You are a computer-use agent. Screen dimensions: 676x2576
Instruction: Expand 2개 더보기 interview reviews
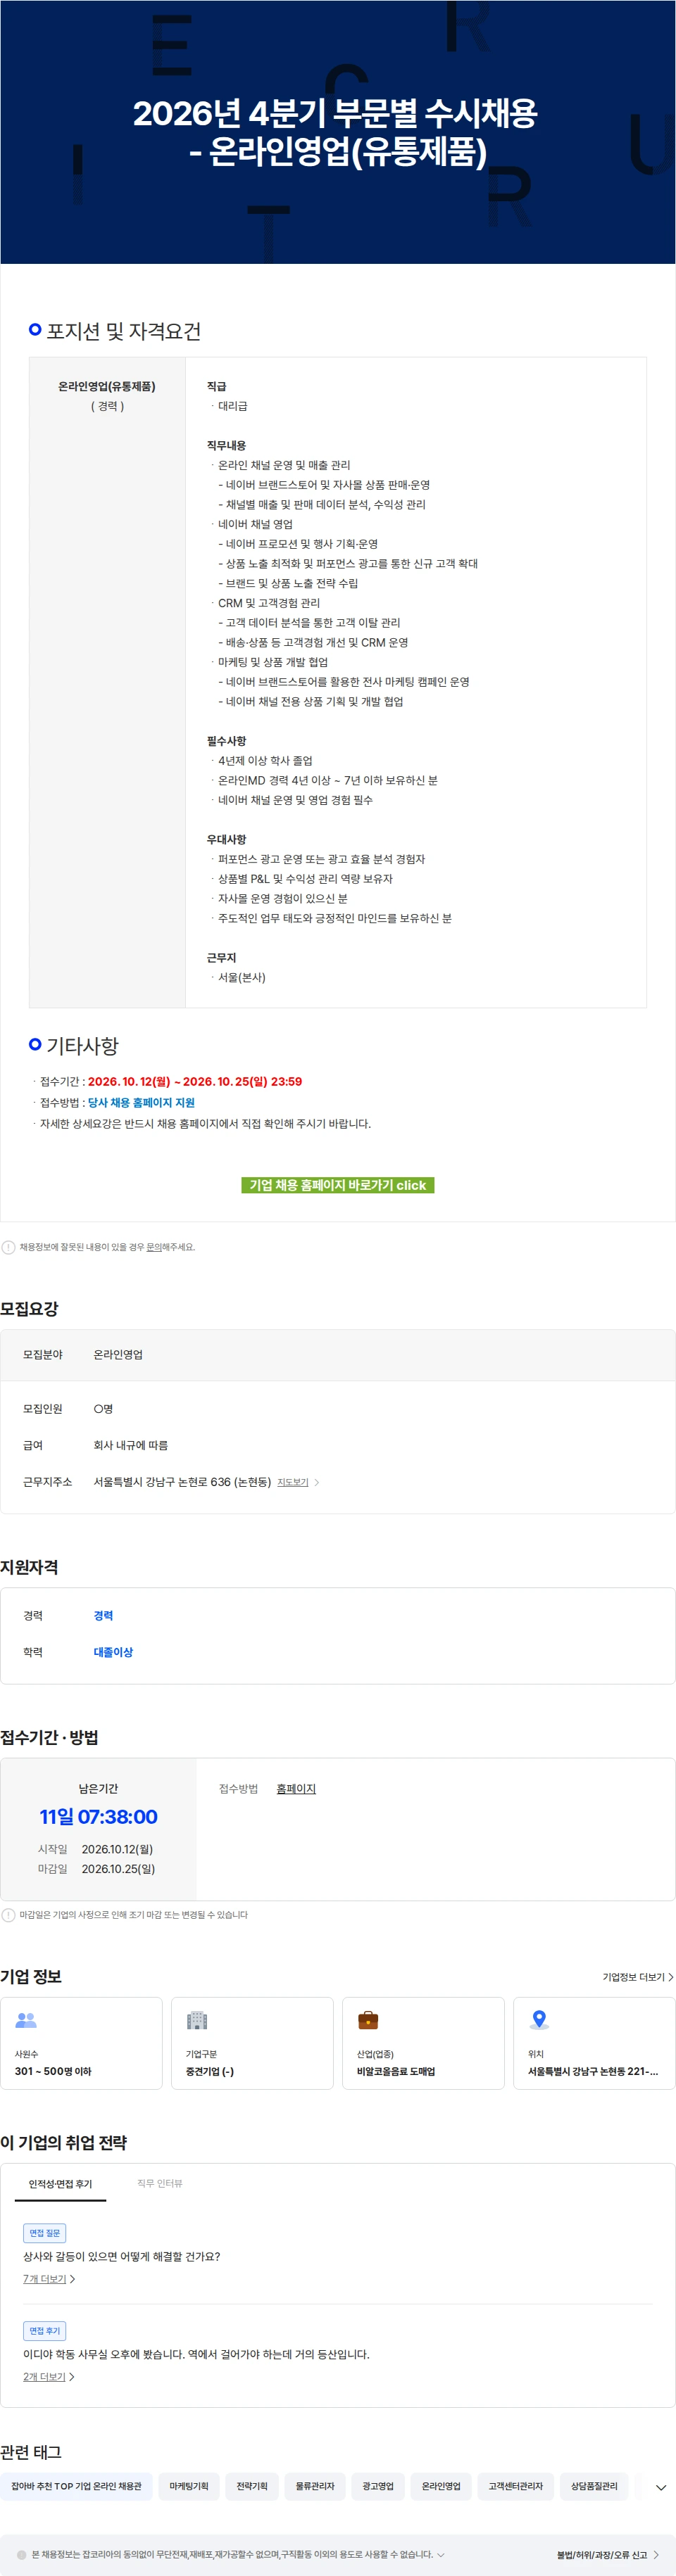49,2377
